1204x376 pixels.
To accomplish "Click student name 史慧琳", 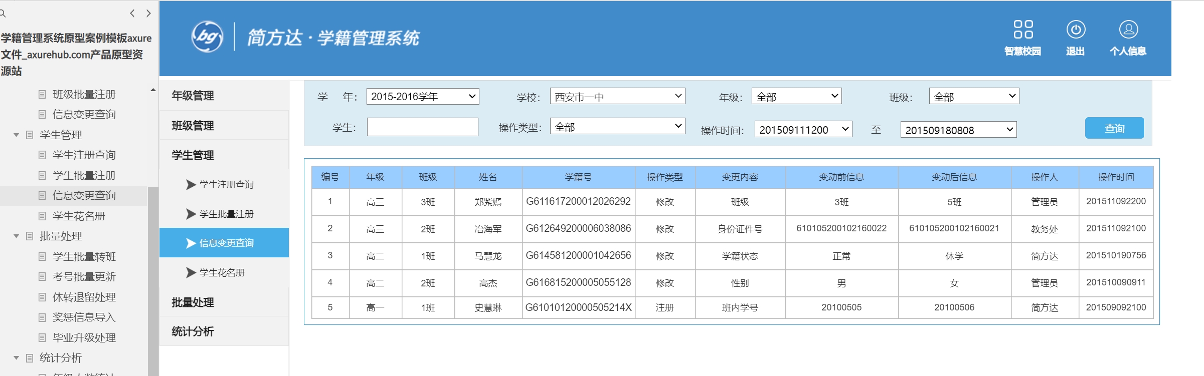I will pyautogui.click(x=488, y=307).
